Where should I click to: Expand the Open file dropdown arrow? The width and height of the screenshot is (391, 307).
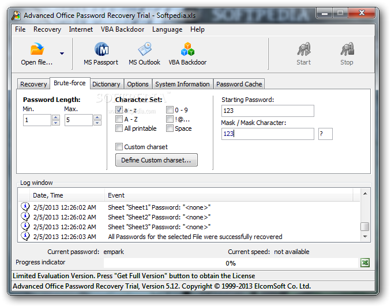click(x=62, y=54)
